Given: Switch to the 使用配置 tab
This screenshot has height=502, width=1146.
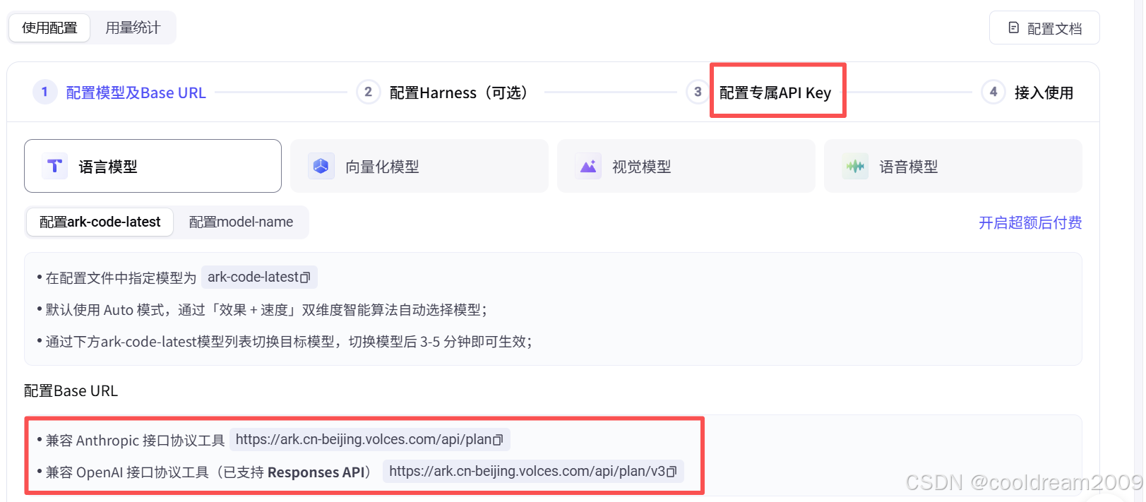Looking at the screenshot, I should pos(49,28).
